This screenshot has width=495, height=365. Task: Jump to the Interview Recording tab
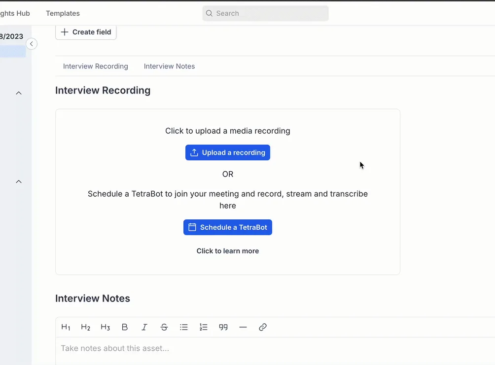point(96,66)
